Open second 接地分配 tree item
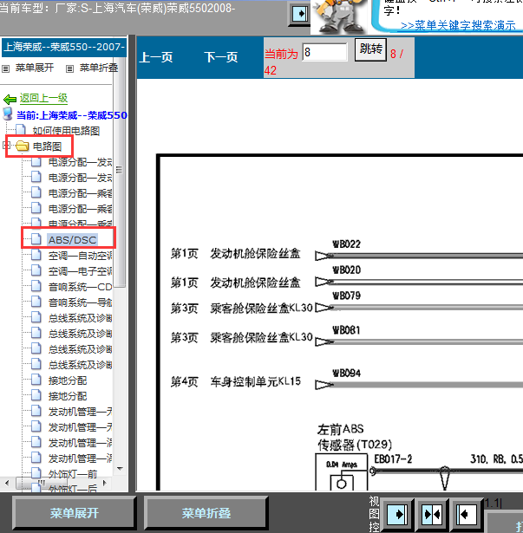 pos(68,396)
